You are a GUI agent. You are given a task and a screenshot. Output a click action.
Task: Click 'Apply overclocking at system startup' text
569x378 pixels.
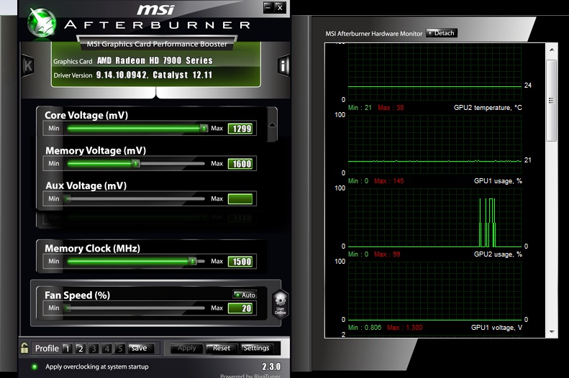coord(97,367)
